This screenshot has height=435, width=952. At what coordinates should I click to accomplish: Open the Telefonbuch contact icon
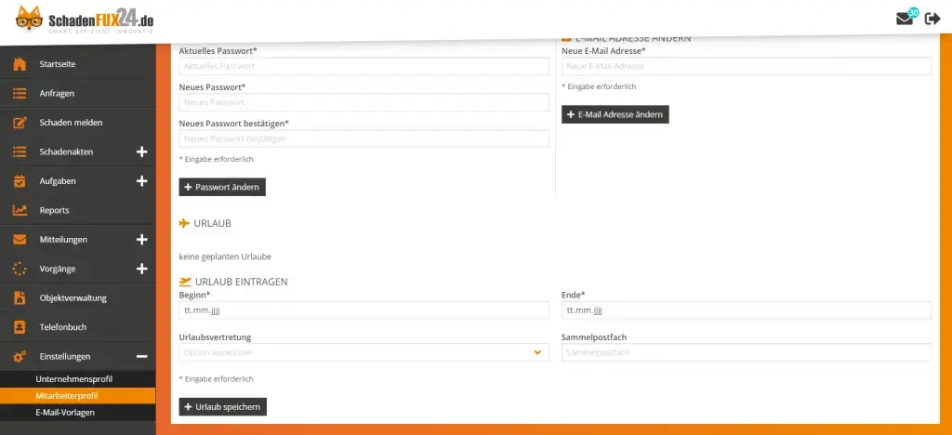pyautogui.click(x=19, y=327)
